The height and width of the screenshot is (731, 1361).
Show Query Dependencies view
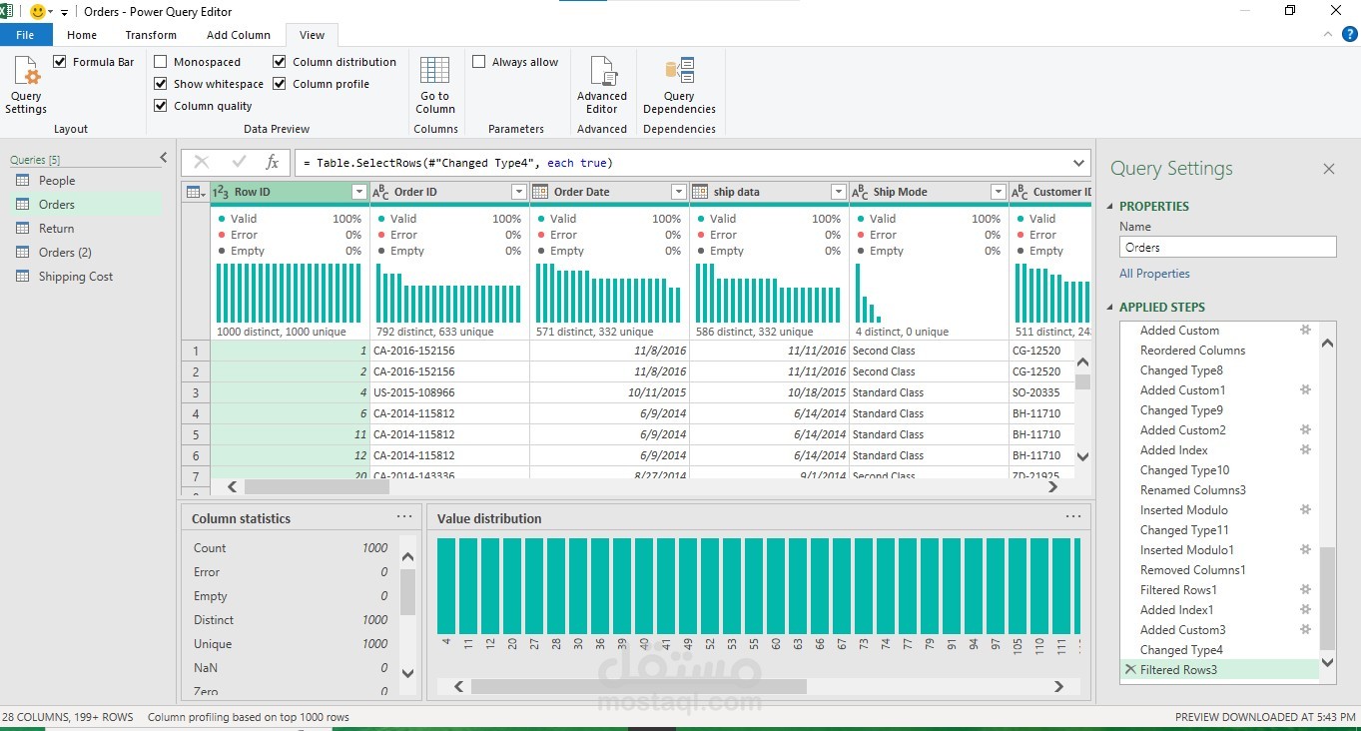[x=679, y=86]
